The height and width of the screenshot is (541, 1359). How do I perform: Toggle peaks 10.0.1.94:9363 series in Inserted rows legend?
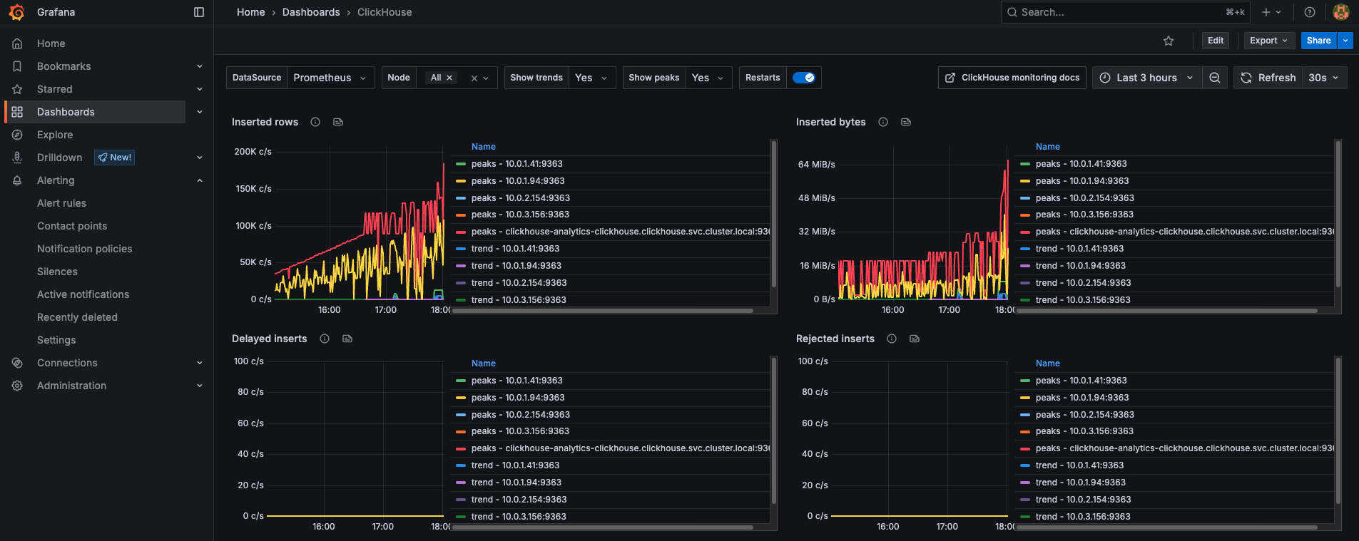(518, 181)
